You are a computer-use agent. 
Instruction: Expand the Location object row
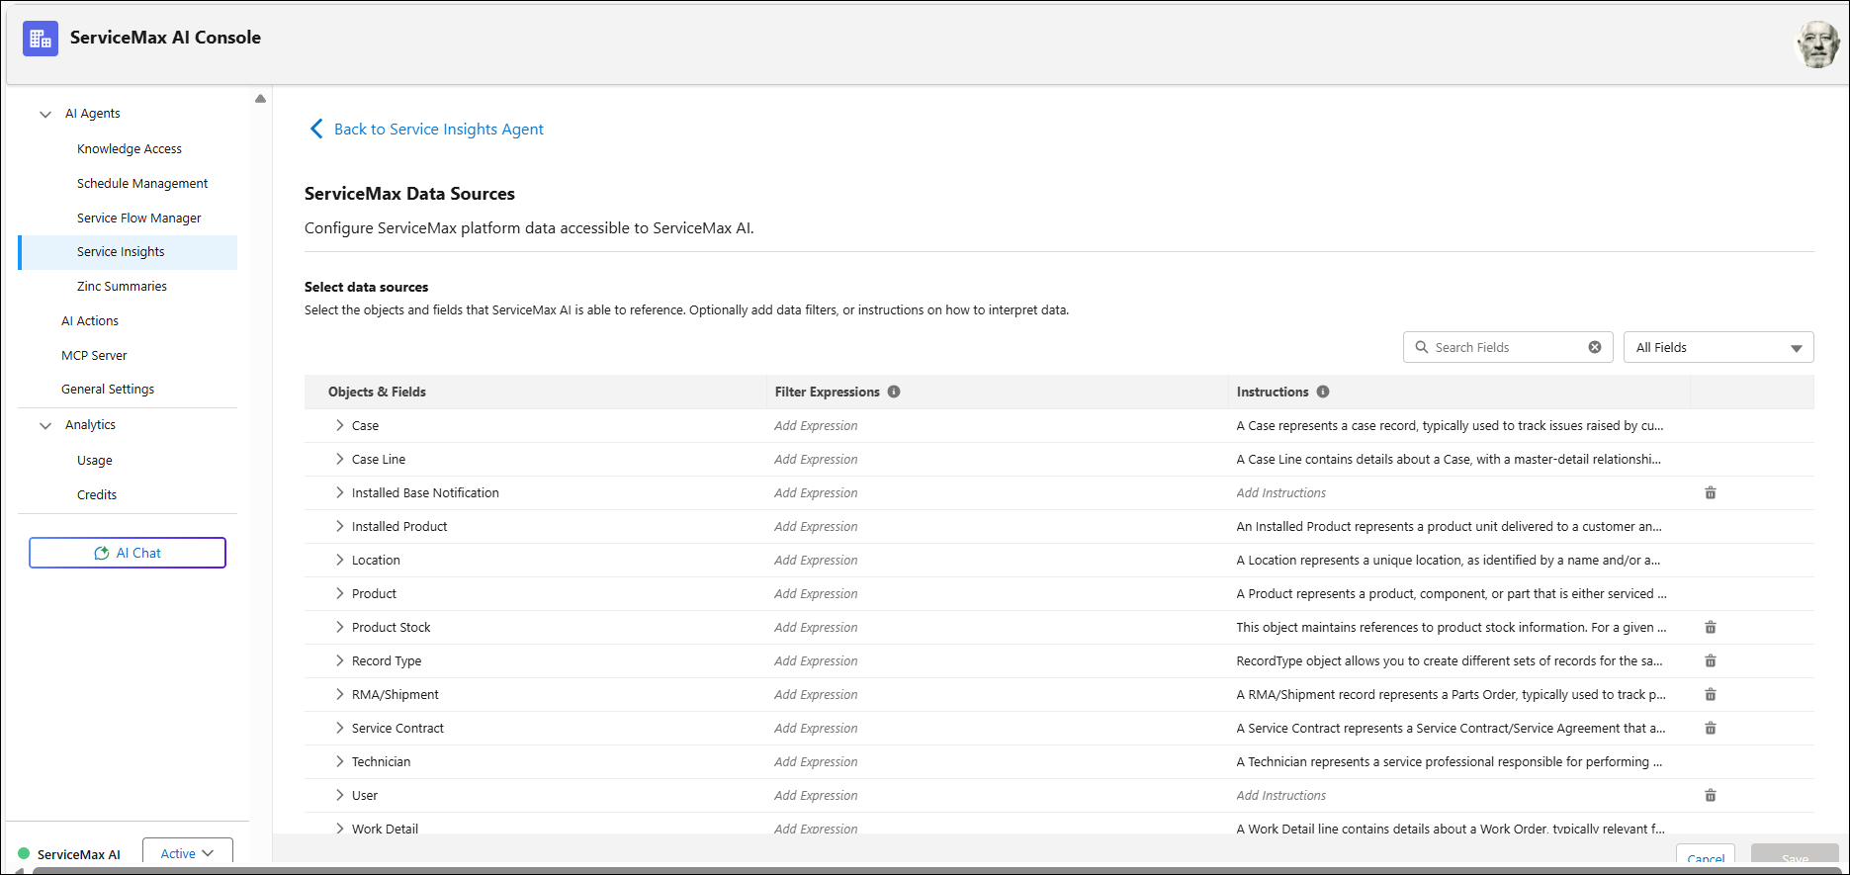(x=339, y=560)
